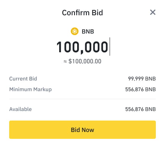Close the Confirm Bid dialog
This screenshot has height=148, width=165.
[x=153, y=12]
